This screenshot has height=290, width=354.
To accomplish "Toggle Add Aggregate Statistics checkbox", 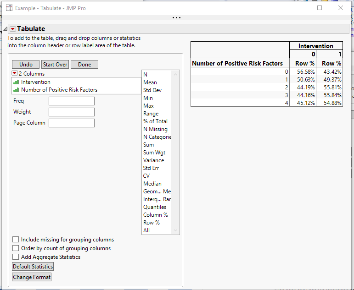I will (16, 257).
